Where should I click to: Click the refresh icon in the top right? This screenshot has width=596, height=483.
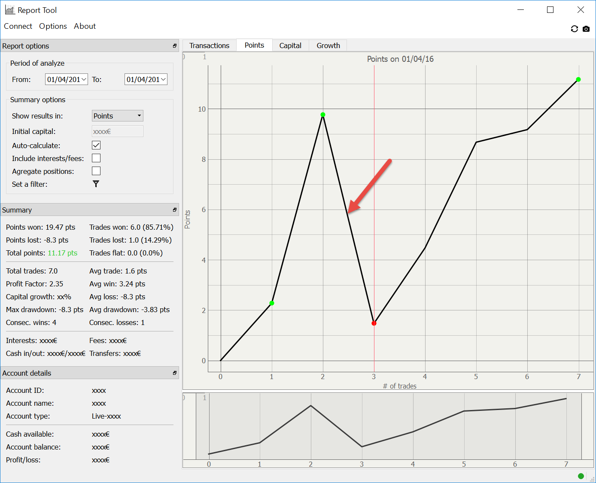574,29
